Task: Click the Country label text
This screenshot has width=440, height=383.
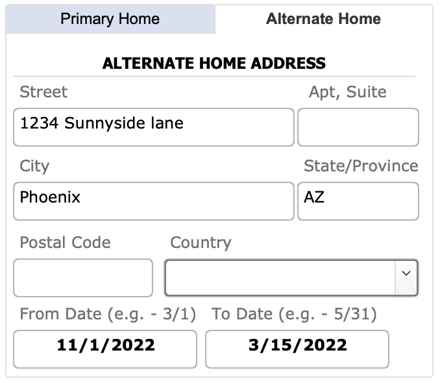Action: click(x=201, y=243)
